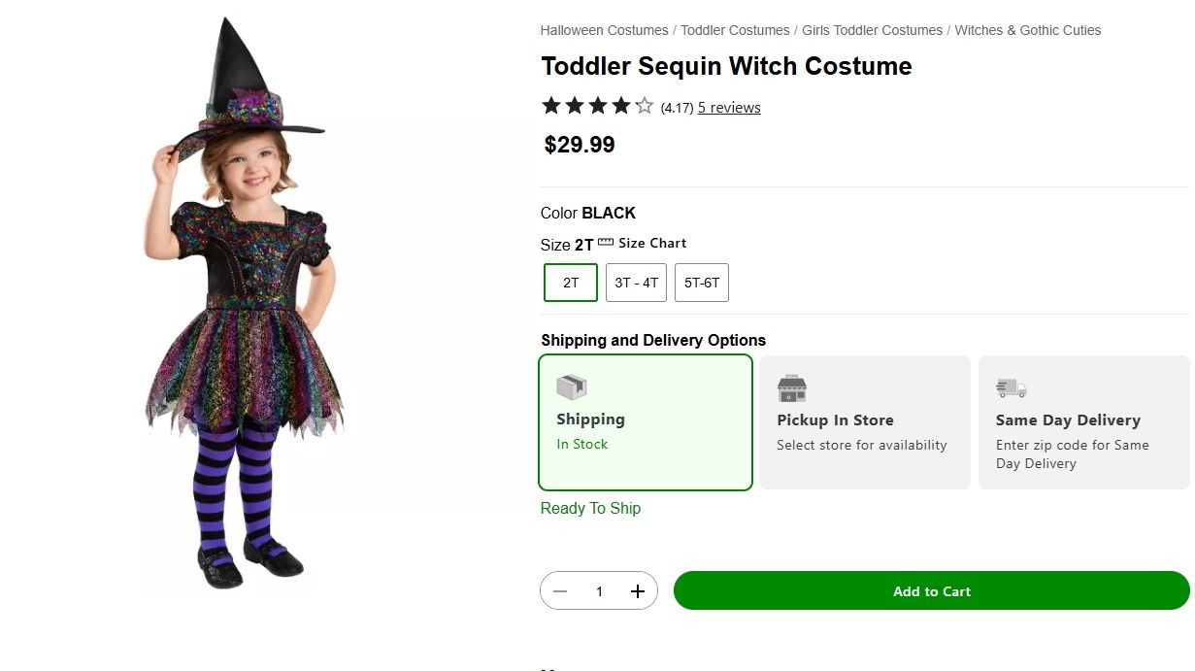Click the shipping box icon

[x=572, y=387]
